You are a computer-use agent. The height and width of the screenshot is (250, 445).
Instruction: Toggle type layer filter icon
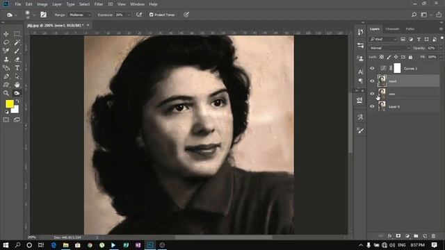pos(419,39)
